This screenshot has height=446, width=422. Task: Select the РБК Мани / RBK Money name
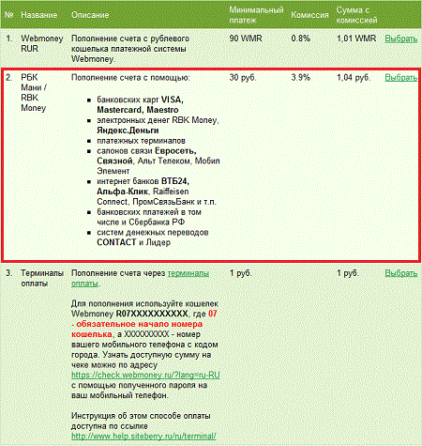[34, 93]
